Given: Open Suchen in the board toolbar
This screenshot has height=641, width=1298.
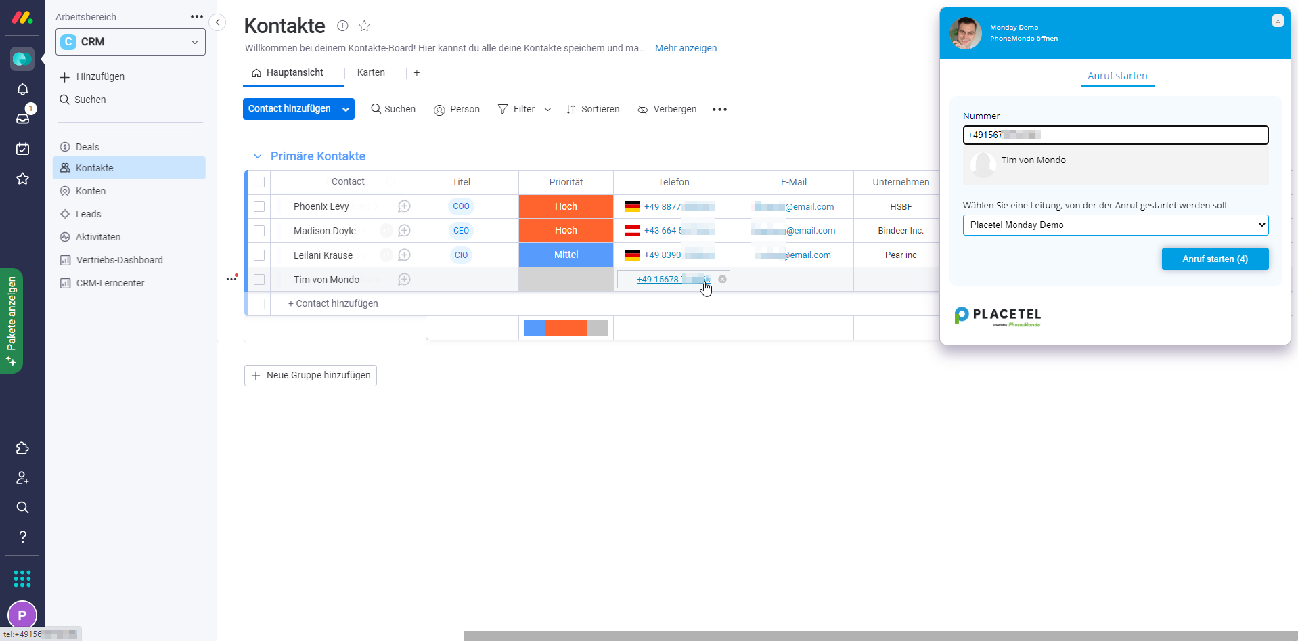Looking at the screenshot, I should (393, 109).
